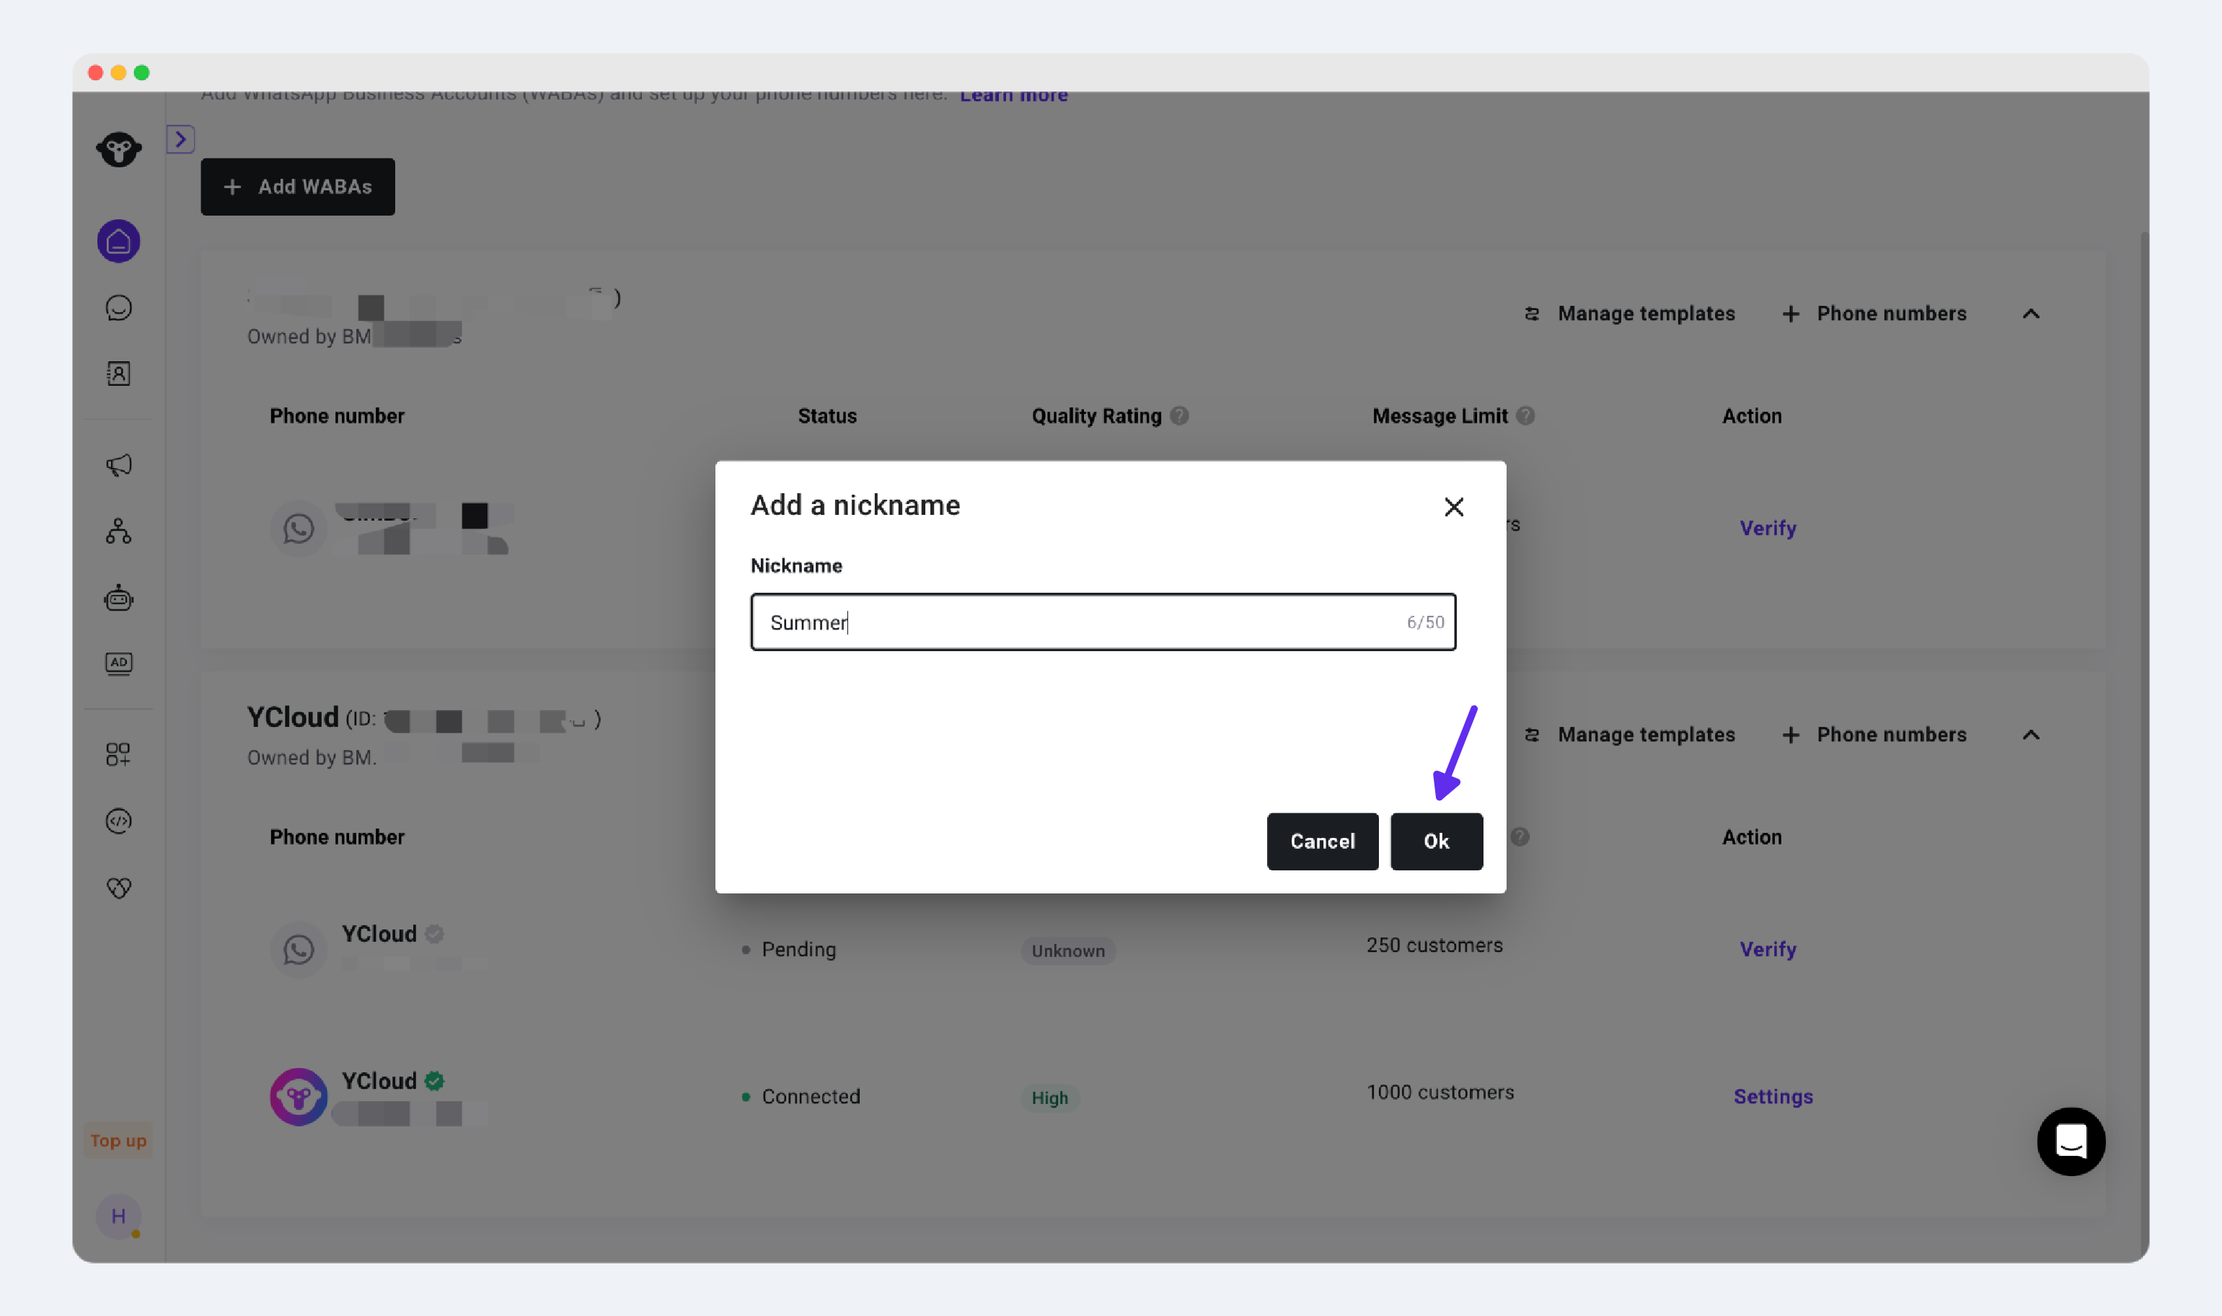The width and height of the screenshot is (2222, 1316).
Task: Open the inbox chat bubble sidebar icon
Action: coord(118,308)
